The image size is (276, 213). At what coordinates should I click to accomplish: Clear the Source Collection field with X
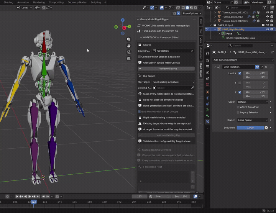(192, 51)
